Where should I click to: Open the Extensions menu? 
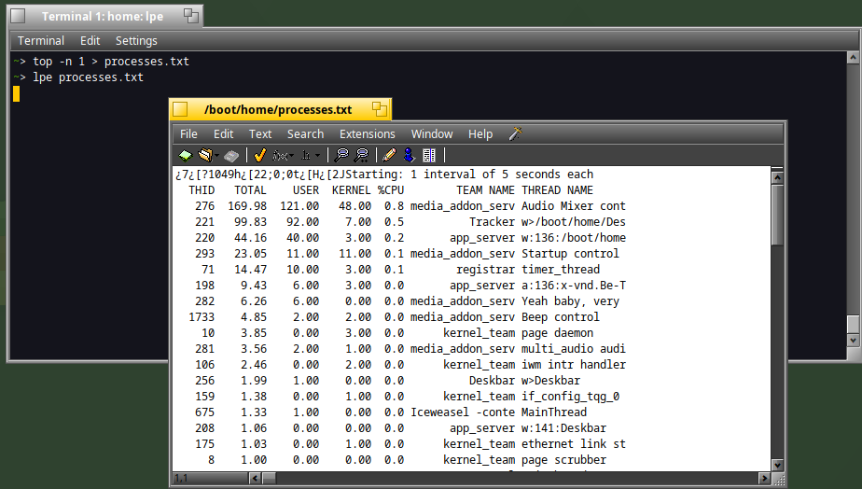coord(368,133)
